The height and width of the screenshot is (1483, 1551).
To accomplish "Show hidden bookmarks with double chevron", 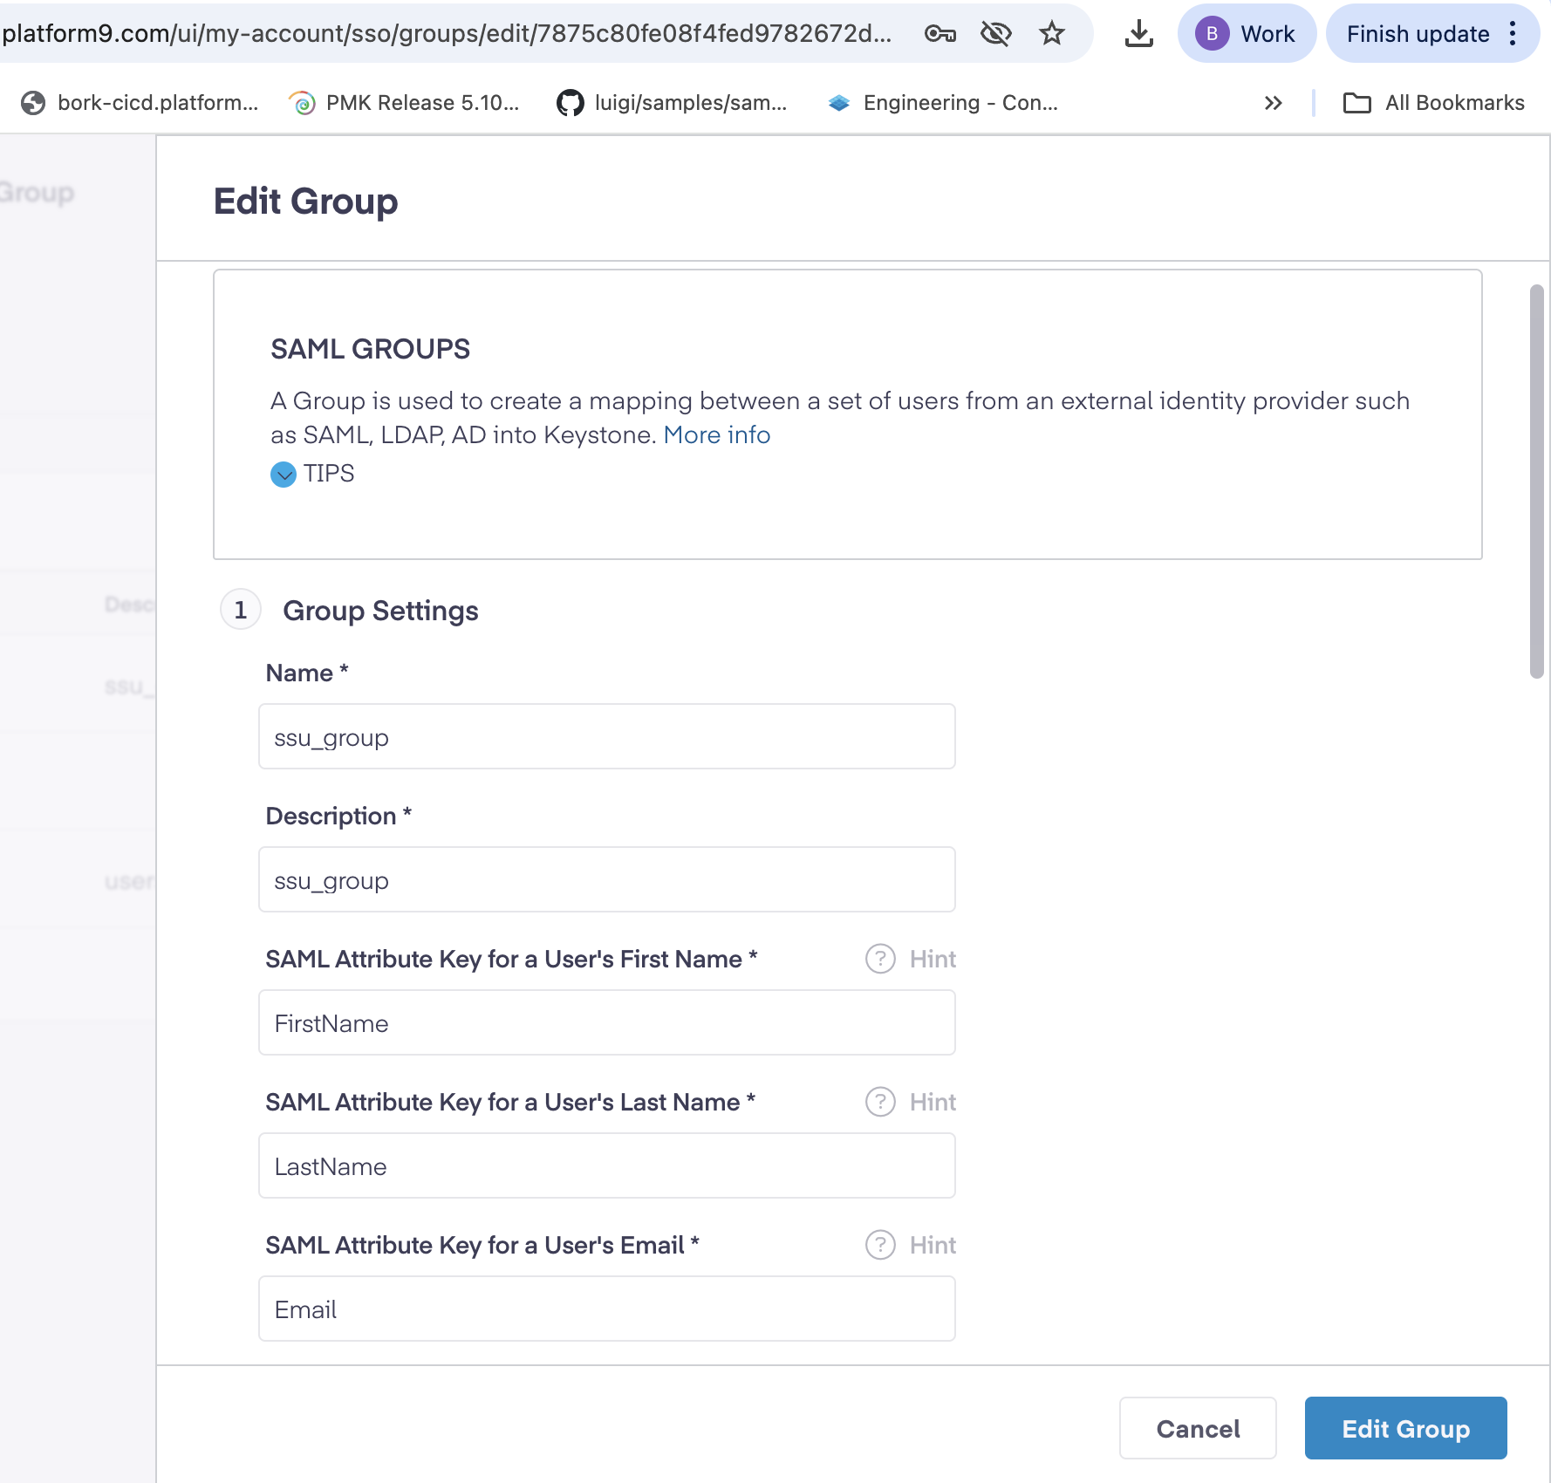I will 1273,103.
